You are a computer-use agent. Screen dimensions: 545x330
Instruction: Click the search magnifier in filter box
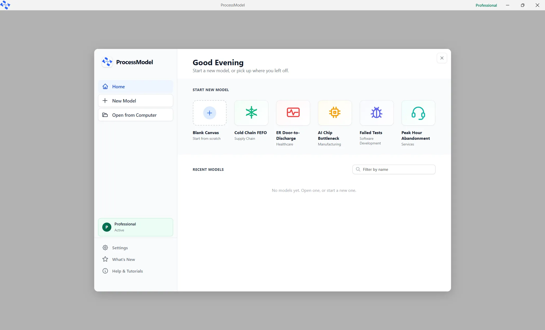[x=358, y=169]
